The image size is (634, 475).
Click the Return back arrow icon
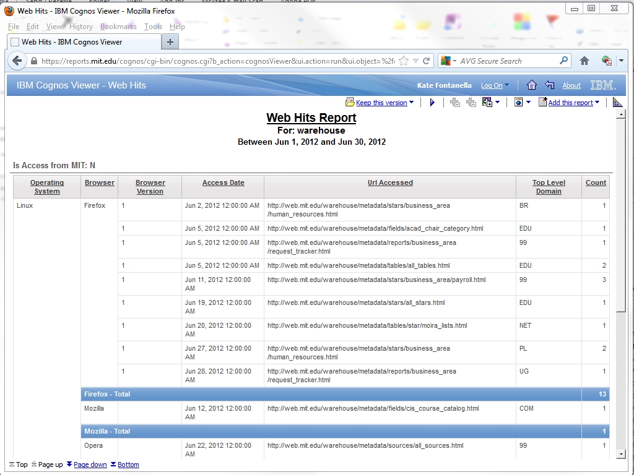coord(549,85)
